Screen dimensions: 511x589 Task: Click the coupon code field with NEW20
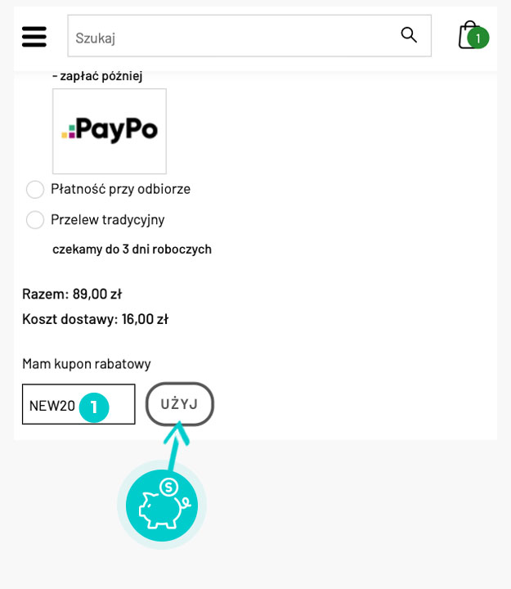[52, 405]
